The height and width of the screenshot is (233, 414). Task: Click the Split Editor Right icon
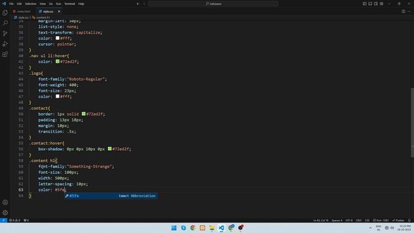coord(403,12)
